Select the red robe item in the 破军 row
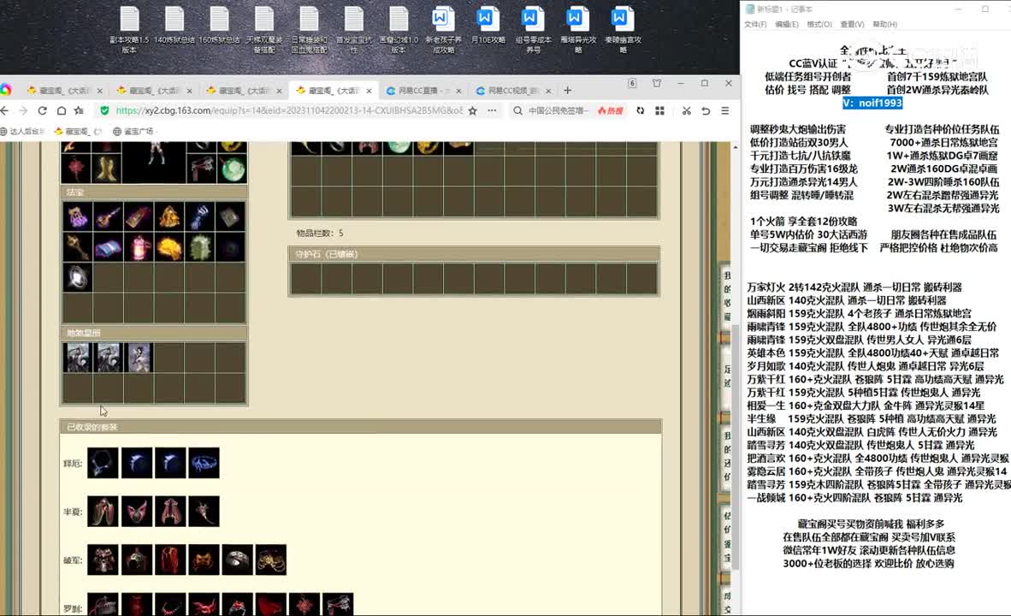Screen dimensions: 1011x616 [170, 560]
